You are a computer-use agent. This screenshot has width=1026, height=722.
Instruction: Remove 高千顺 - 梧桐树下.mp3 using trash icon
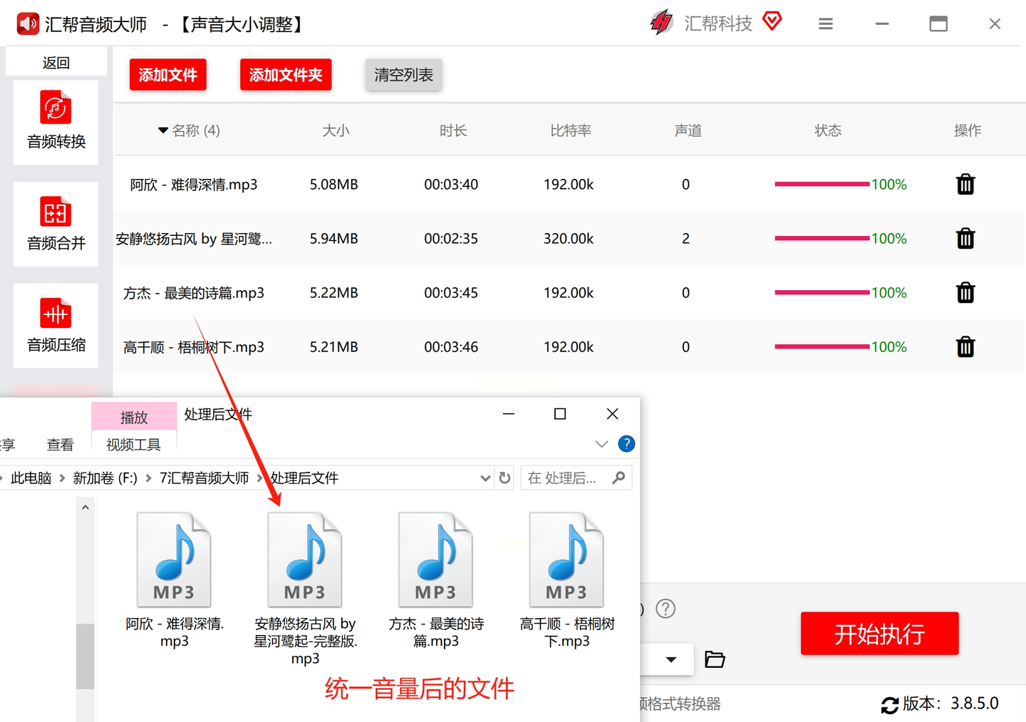click(x=965, y=347)
